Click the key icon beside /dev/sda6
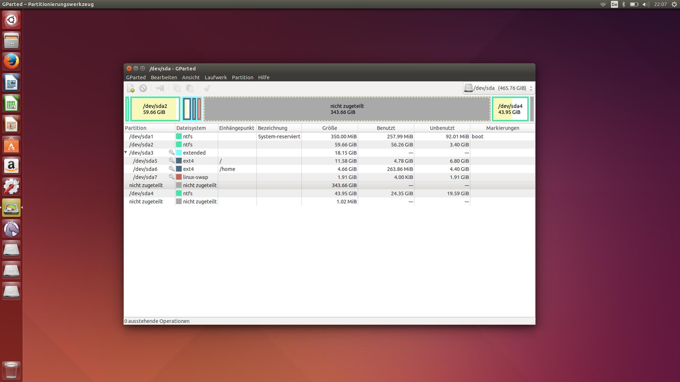This screenshot has height=382, width=680. tap(172, 169)
